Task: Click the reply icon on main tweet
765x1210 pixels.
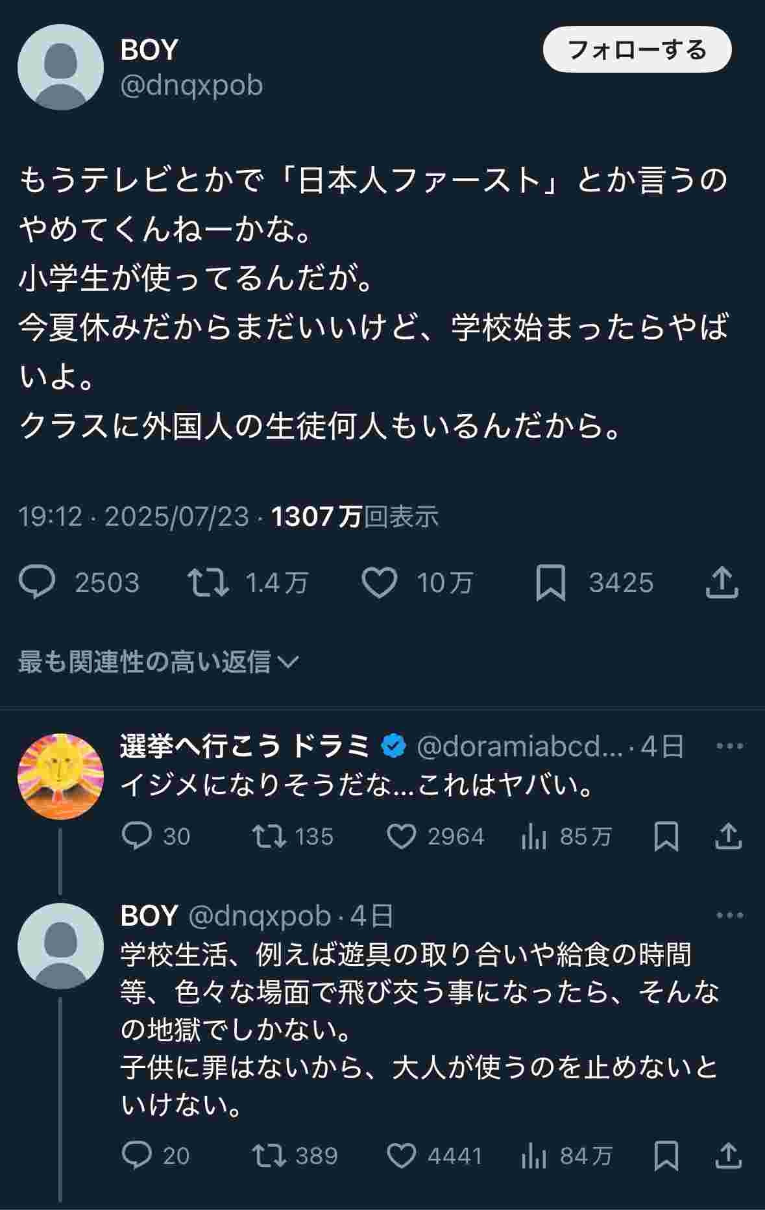Action: 38,582
